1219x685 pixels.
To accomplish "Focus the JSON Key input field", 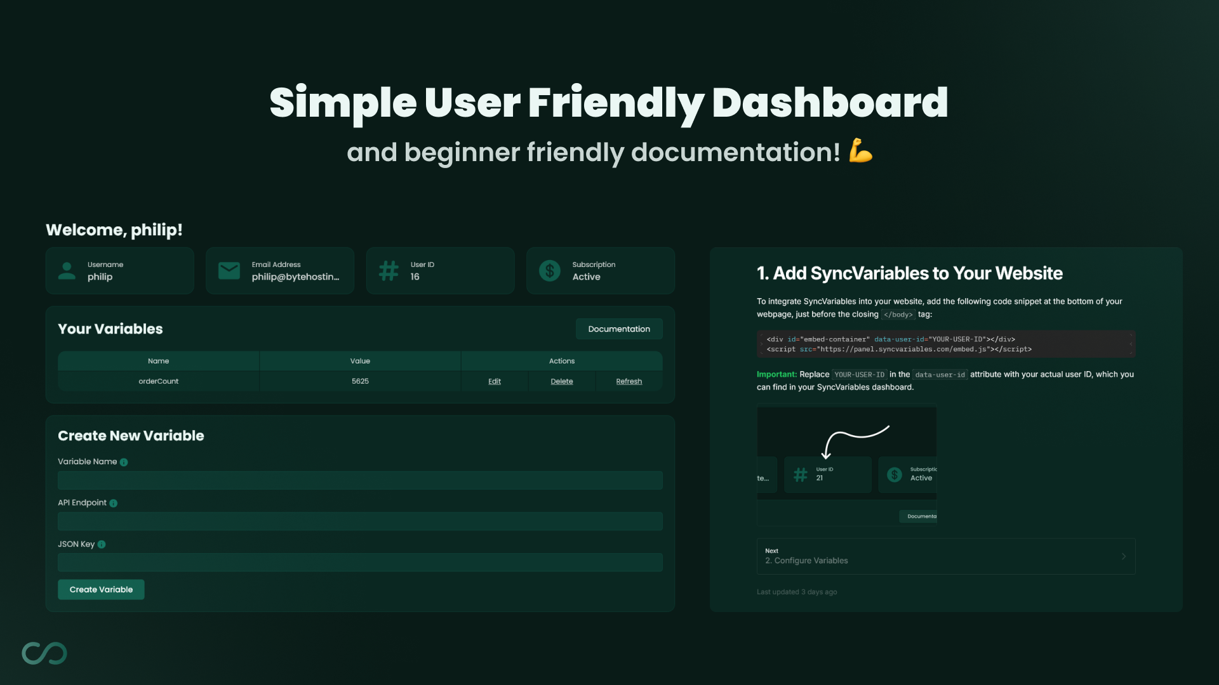I will pos(360,563).
